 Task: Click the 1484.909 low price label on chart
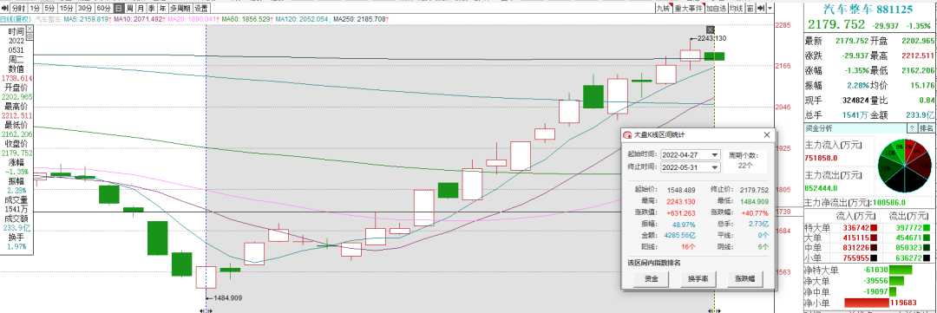point(227,298)
